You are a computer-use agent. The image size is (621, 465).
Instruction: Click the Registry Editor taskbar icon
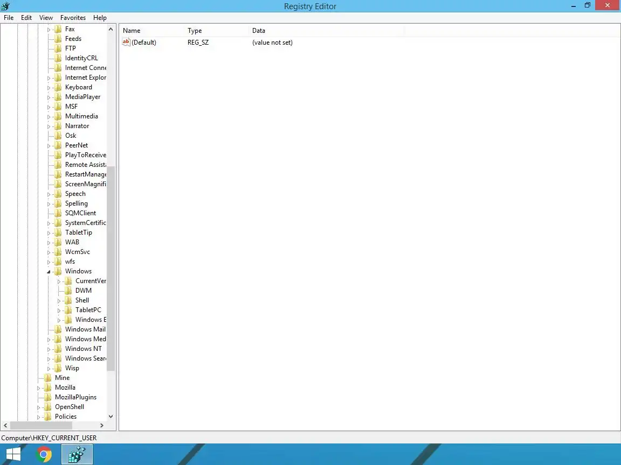[x=77, y=454]
